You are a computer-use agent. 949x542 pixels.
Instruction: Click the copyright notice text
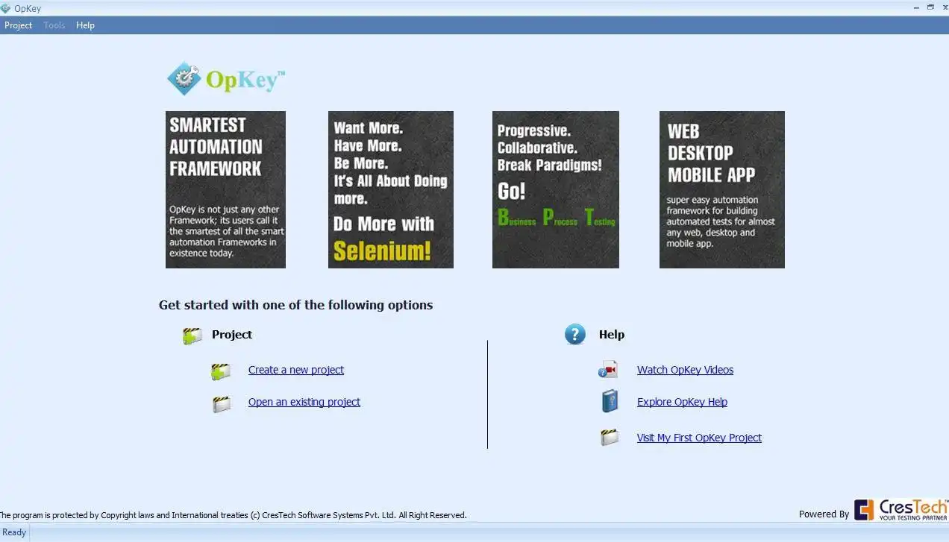tap(232, 515)
